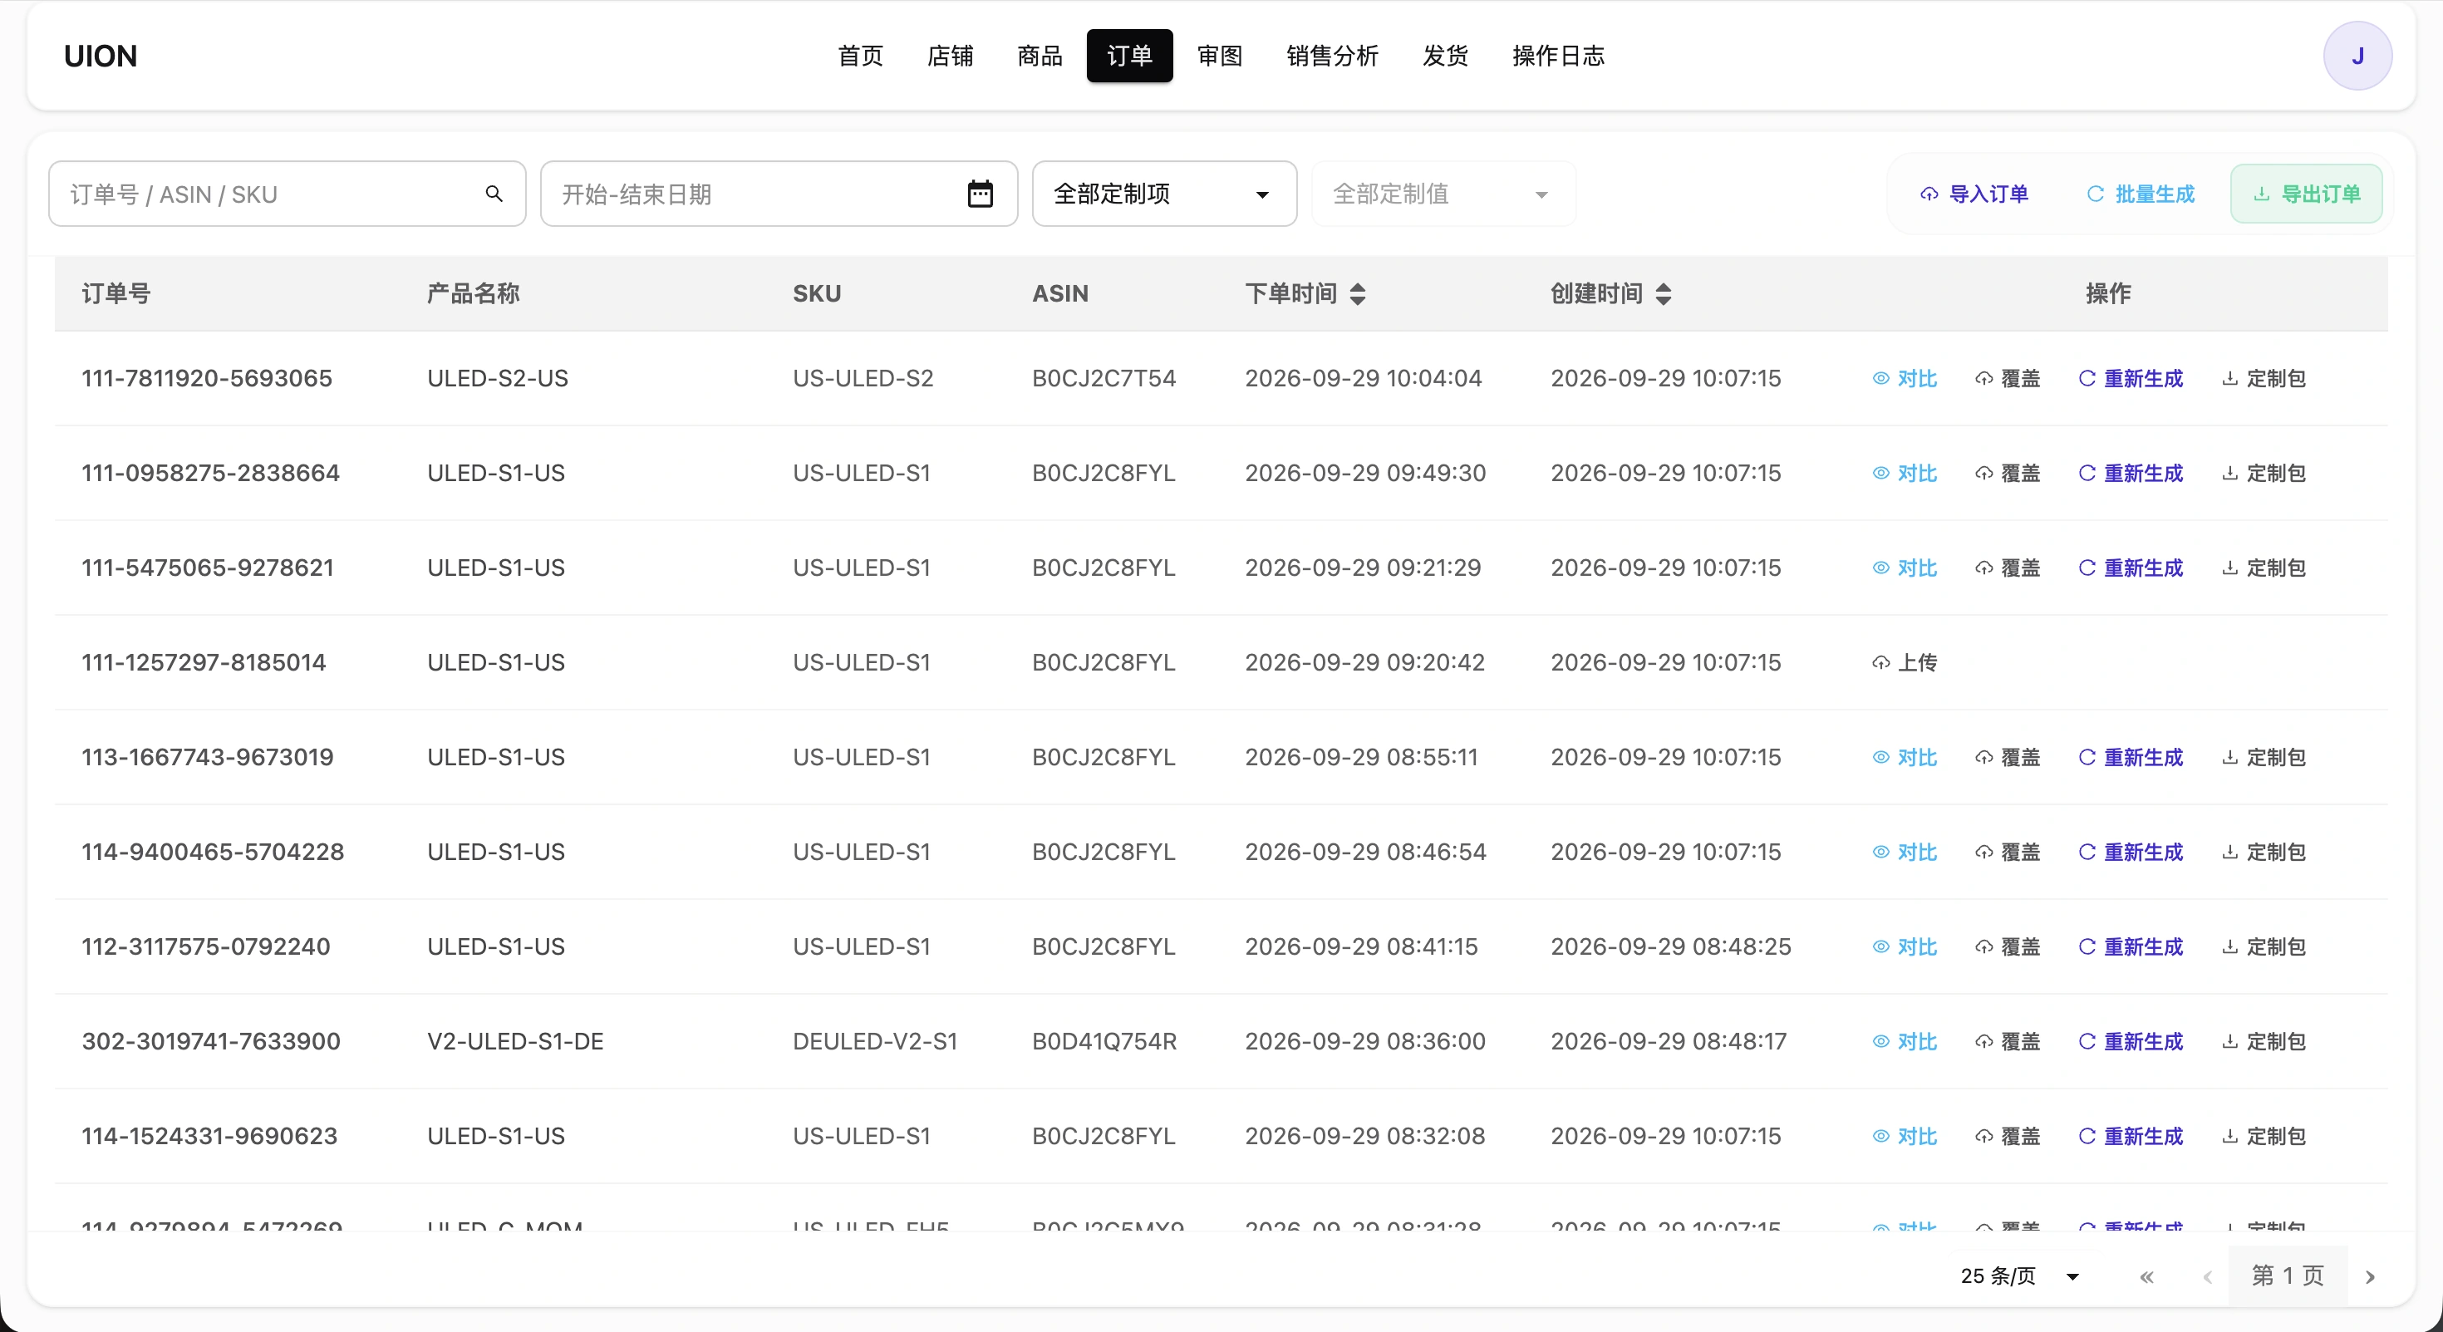Click 重新生成 for order 114-1524331-9690623
The height and width of the screenshot is (1332, 2443).
click(2130, 1137)
